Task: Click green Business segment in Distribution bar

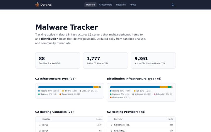Action: click(x=170, y=87)
